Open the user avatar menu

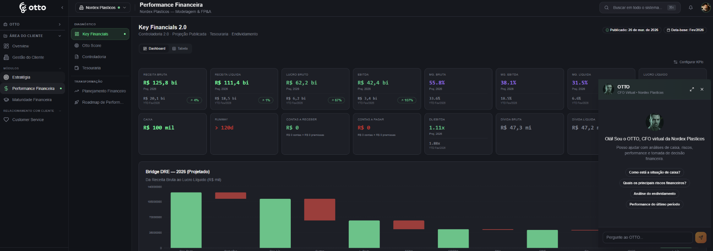(x=706, y=7)
